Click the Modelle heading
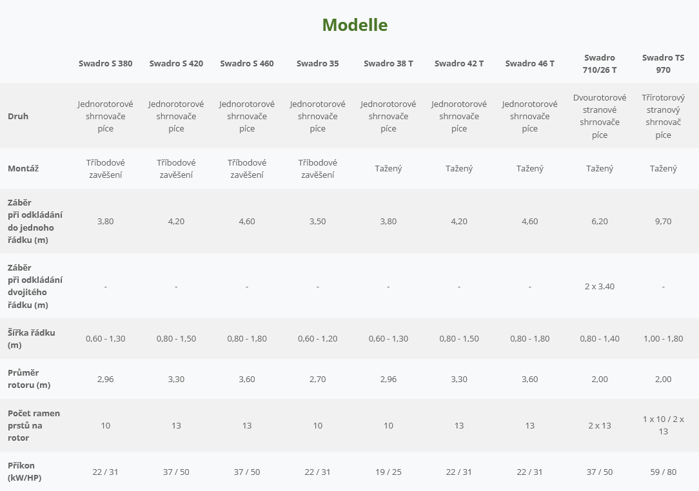The image size is (699, 491). click(355, 25)
